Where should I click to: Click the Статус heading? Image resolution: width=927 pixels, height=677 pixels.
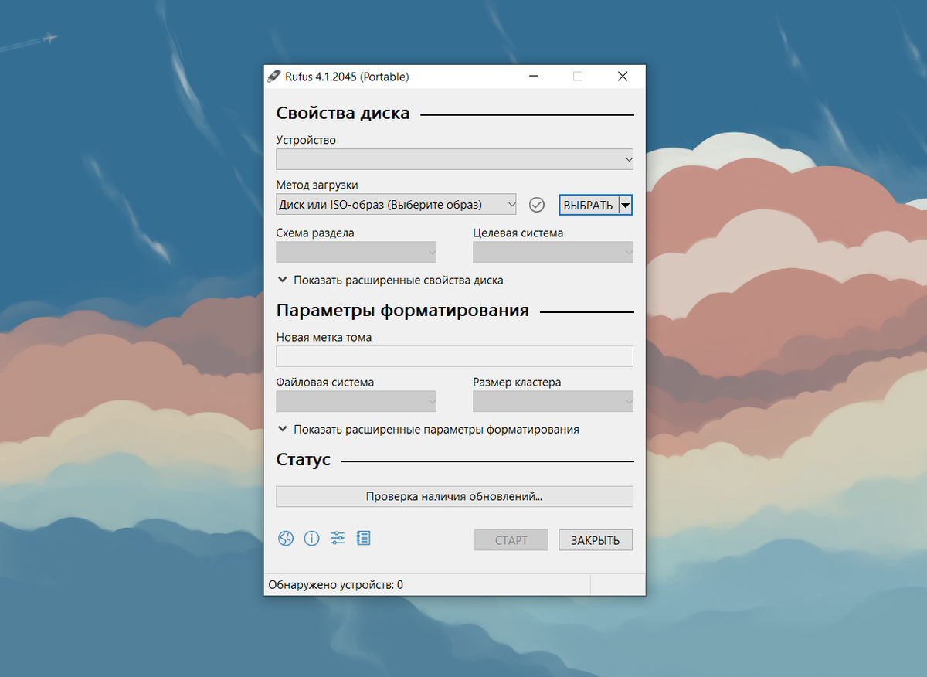pos(304,460)
